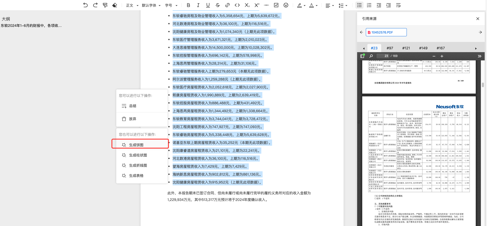The image size is (487, 226).
Task: Close the 引用来源 panel
Action: tap(478, 19)
